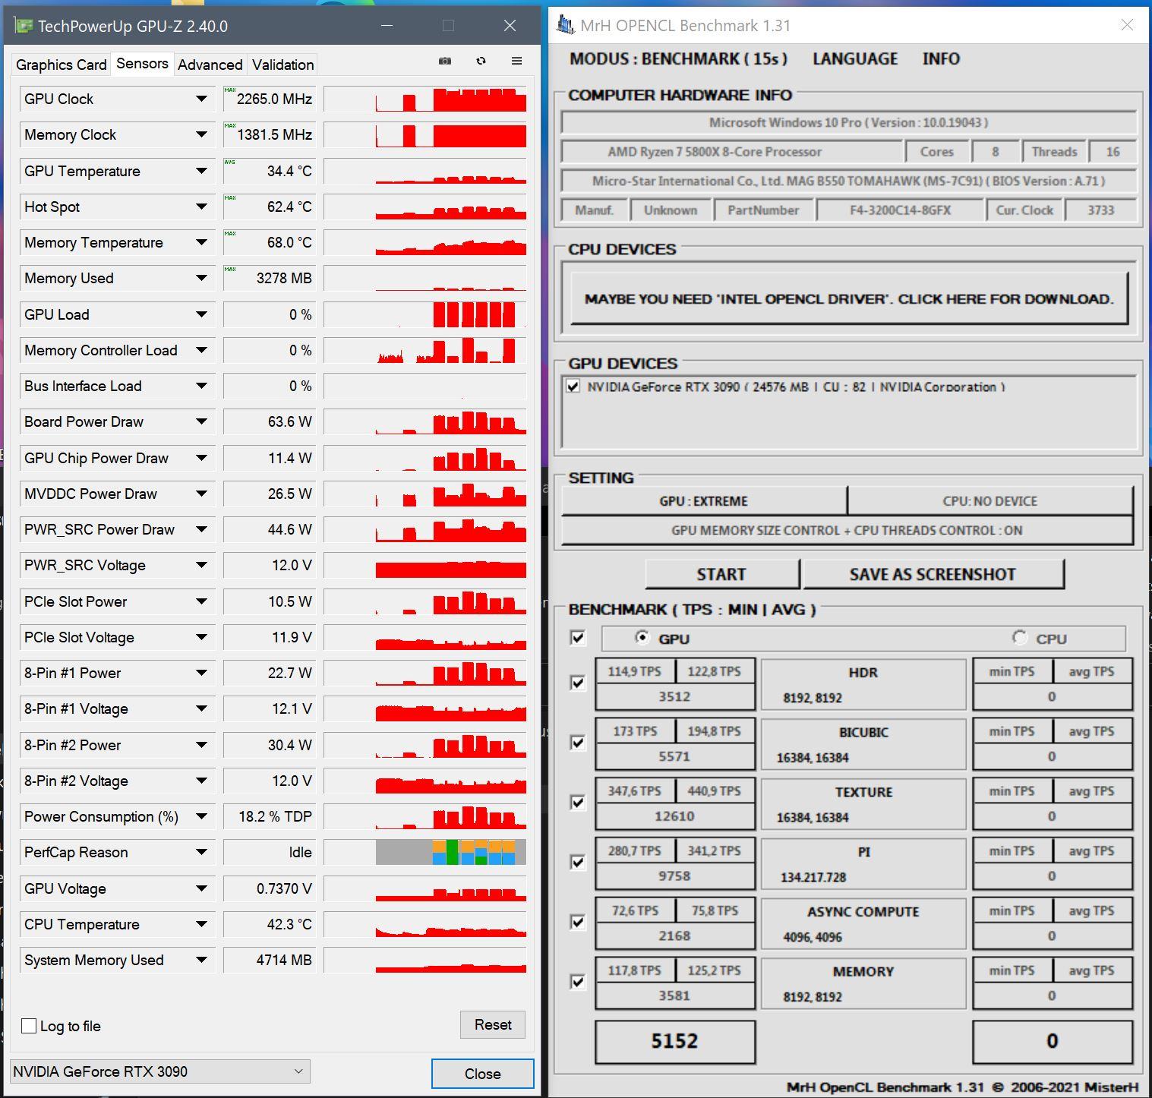
Task: Click the Close button in GPU-Z
Action: click(x=482, y=1074)
